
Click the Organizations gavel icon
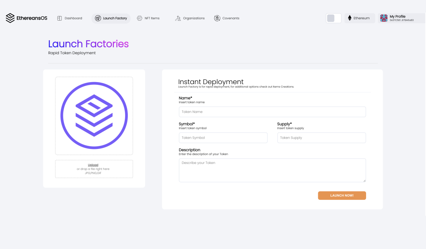[x=178, y=18]
